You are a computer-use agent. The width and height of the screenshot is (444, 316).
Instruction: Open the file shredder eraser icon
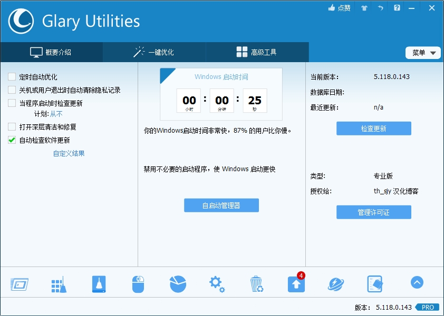(x=375, y=284)
